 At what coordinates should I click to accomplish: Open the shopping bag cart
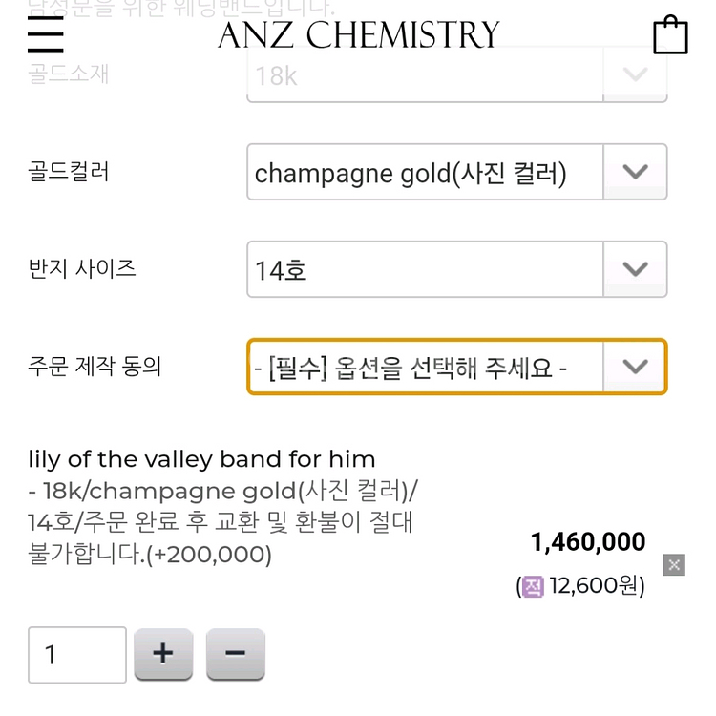point(670,34)
